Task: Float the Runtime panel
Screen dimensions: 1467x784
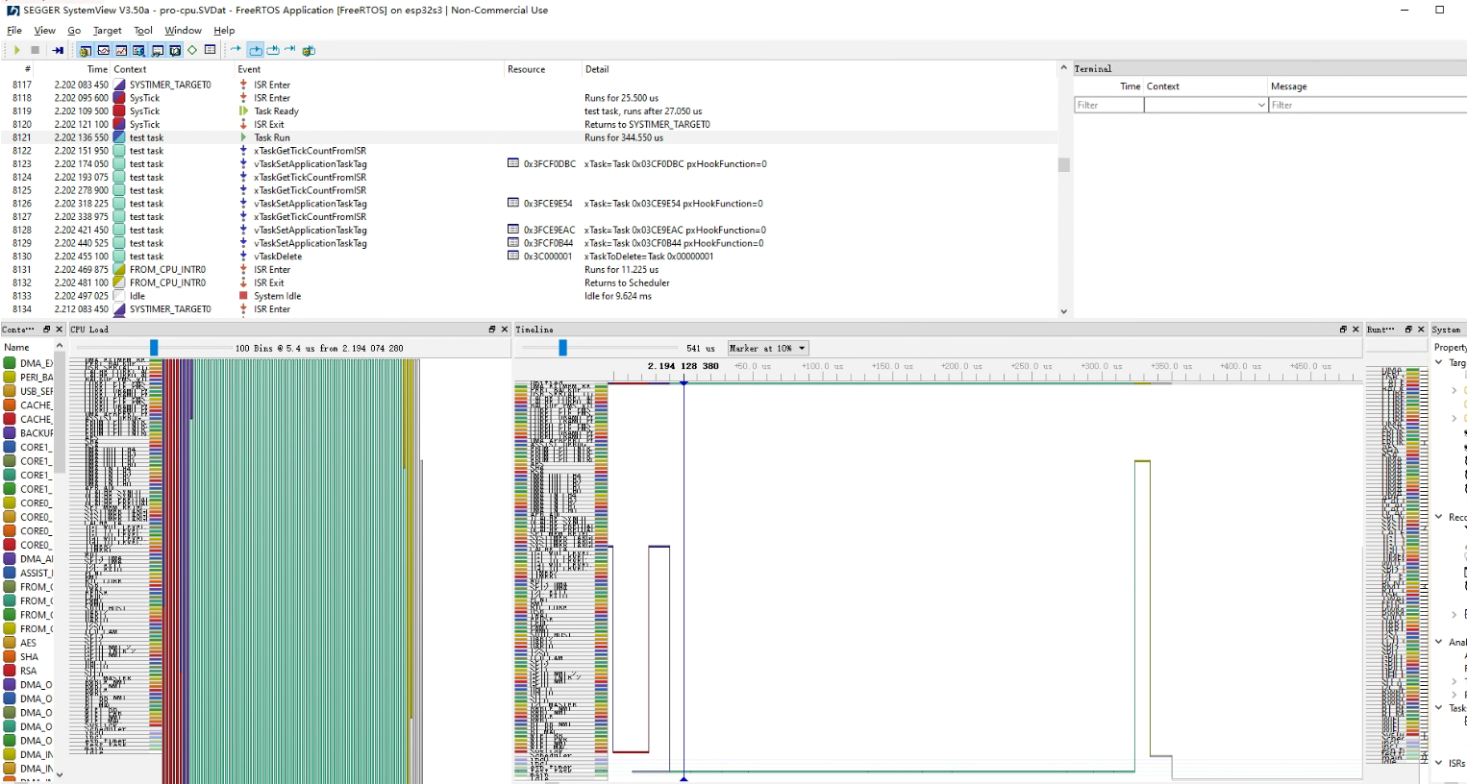Action: [x=1408, y=330]
